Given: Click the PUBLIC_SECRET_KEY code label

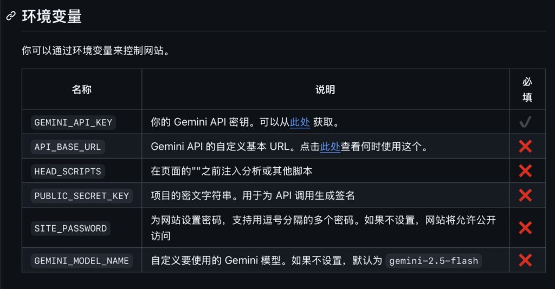Looking at the screenshot, I should pyautogui.click(x=82, y=195).
